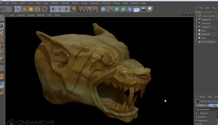The image size is (218, 125).
Task: Add a Camera object icon
Action: [x=143, y=9]
